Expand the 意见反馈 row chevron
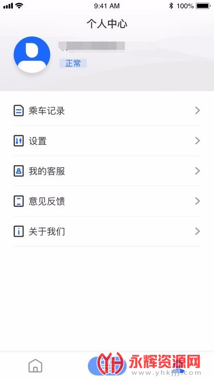 coord(197,201)
